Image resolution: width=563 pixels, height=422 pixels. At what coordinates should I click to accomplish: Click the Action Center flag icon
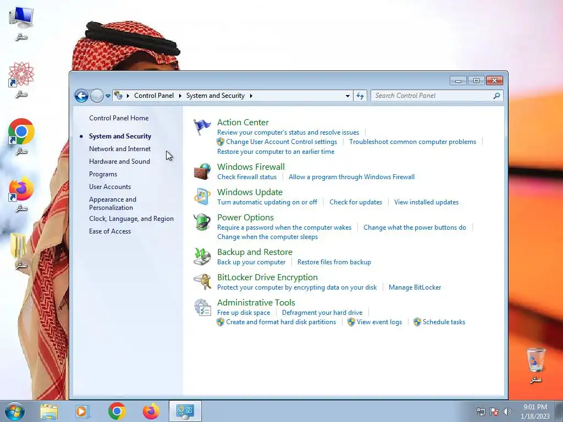point(202,127)
